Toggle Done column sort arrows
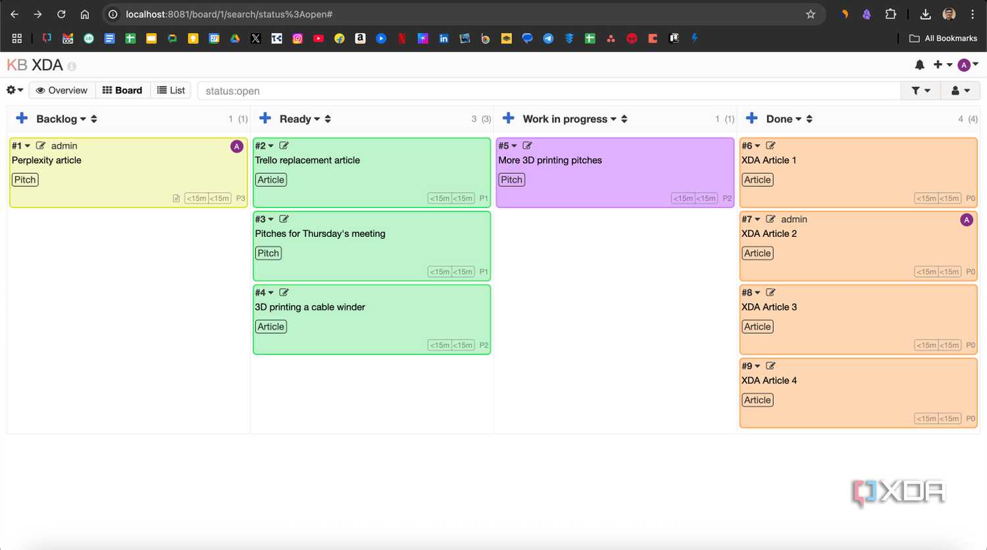This screenshot has width=987, height=550. (809, 119)
